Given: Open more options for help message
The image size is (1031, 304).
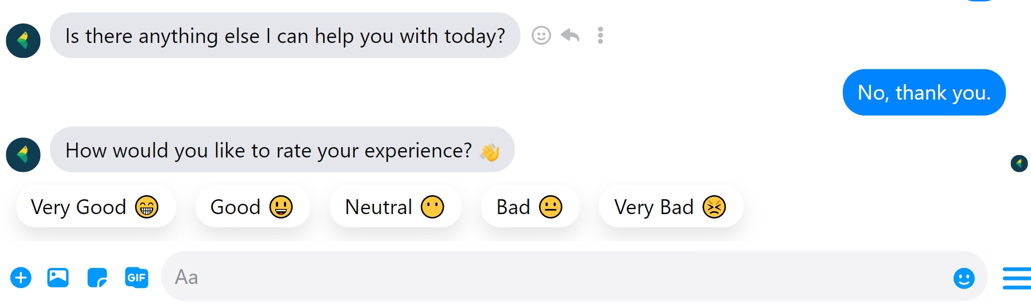Looking at the screenshot, I should (x=600, y=35).
